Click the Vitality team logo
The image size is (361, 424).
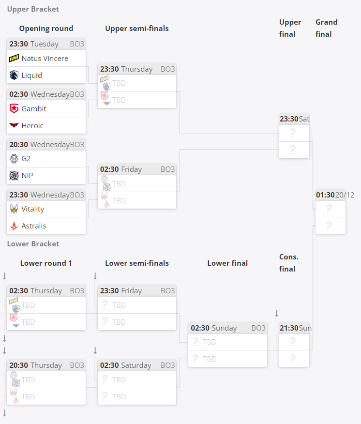[x=14, y=209]
